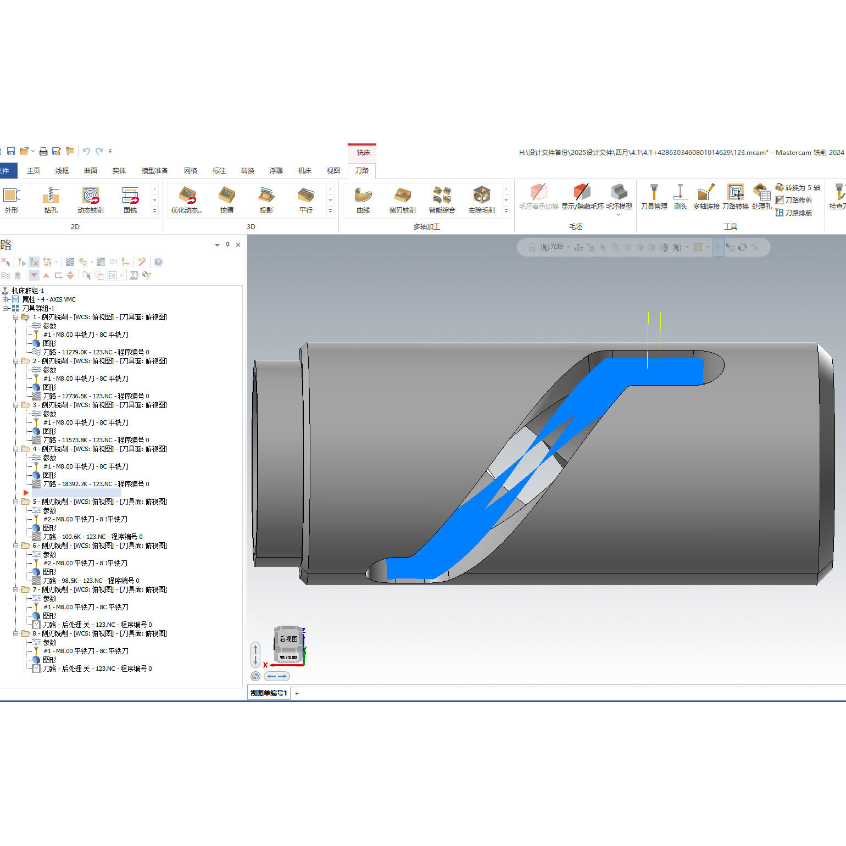
Task: Collapse operation 1 侧刃铣削 node
Action: click(16, 317)
